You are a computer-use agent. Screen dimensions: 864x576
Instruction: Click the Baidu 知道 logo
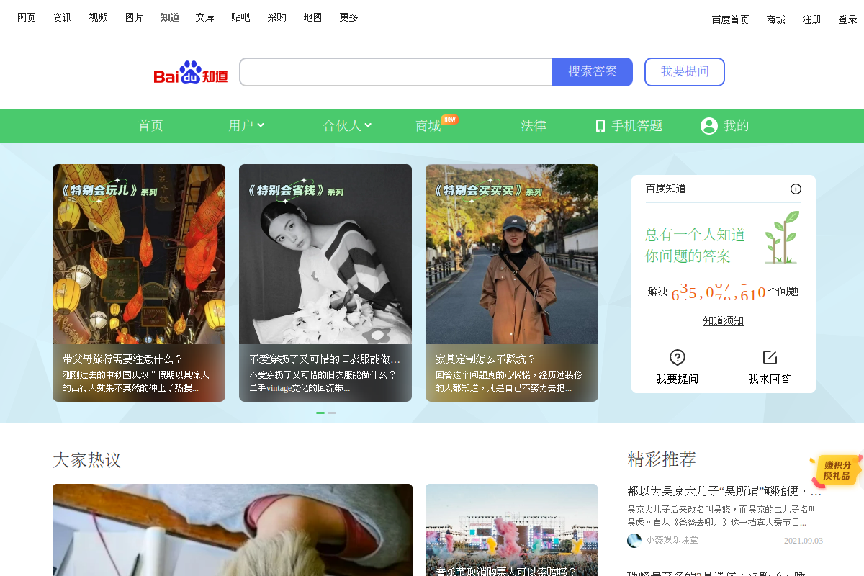pos(189,72)
